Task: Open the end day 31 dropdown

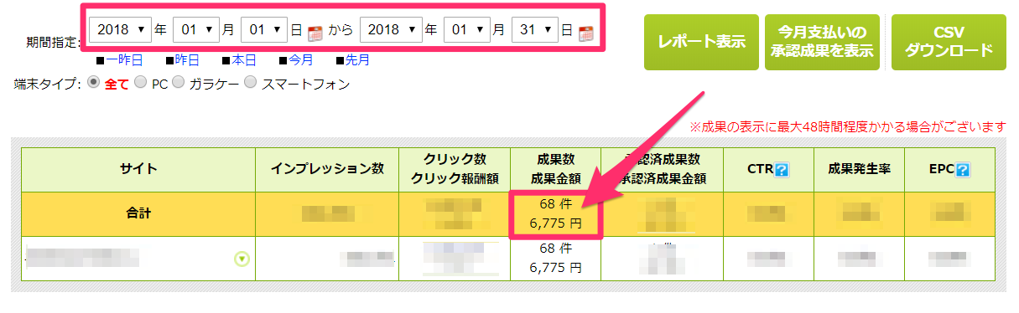Action: click(534, 29)
